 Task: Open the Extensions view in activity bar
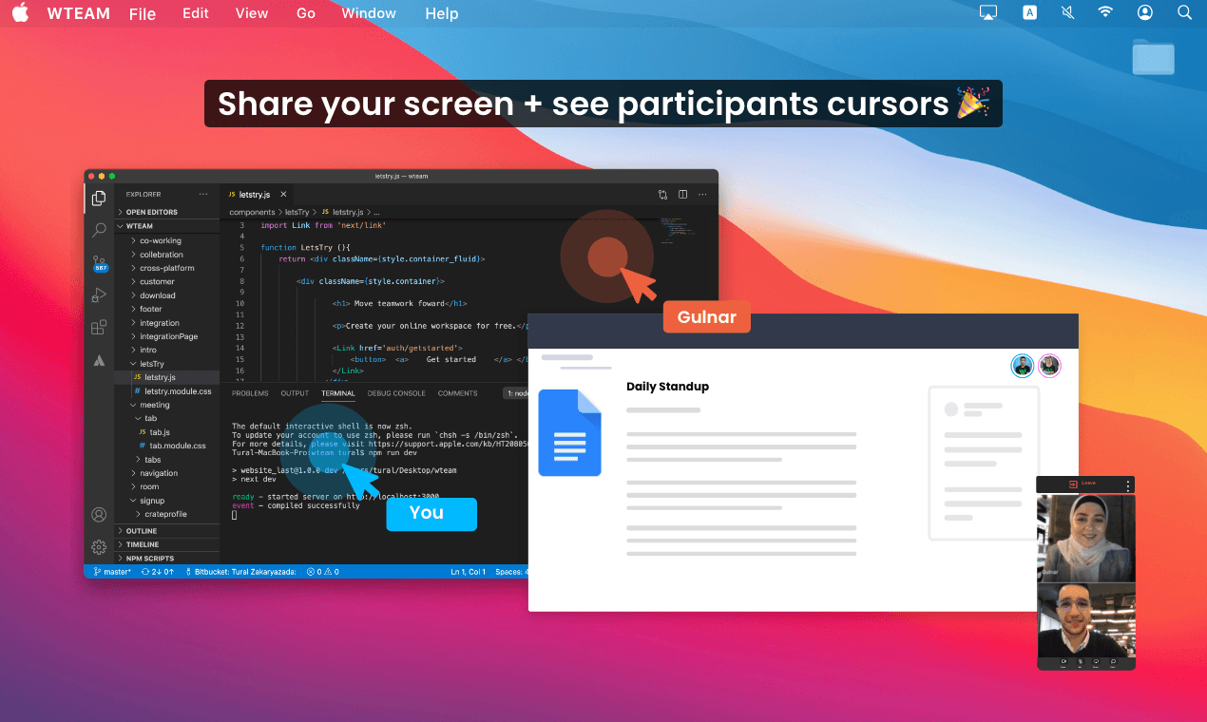coord(99,327)
